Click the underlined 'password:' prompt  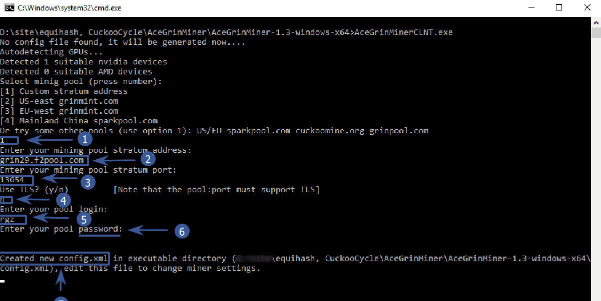[x=100, y=229]
